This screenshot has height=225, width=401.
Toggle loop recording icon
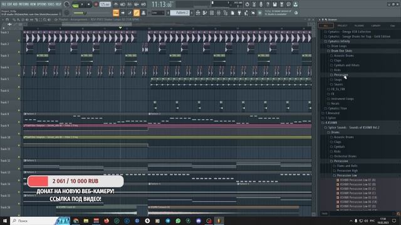(143, 4)
